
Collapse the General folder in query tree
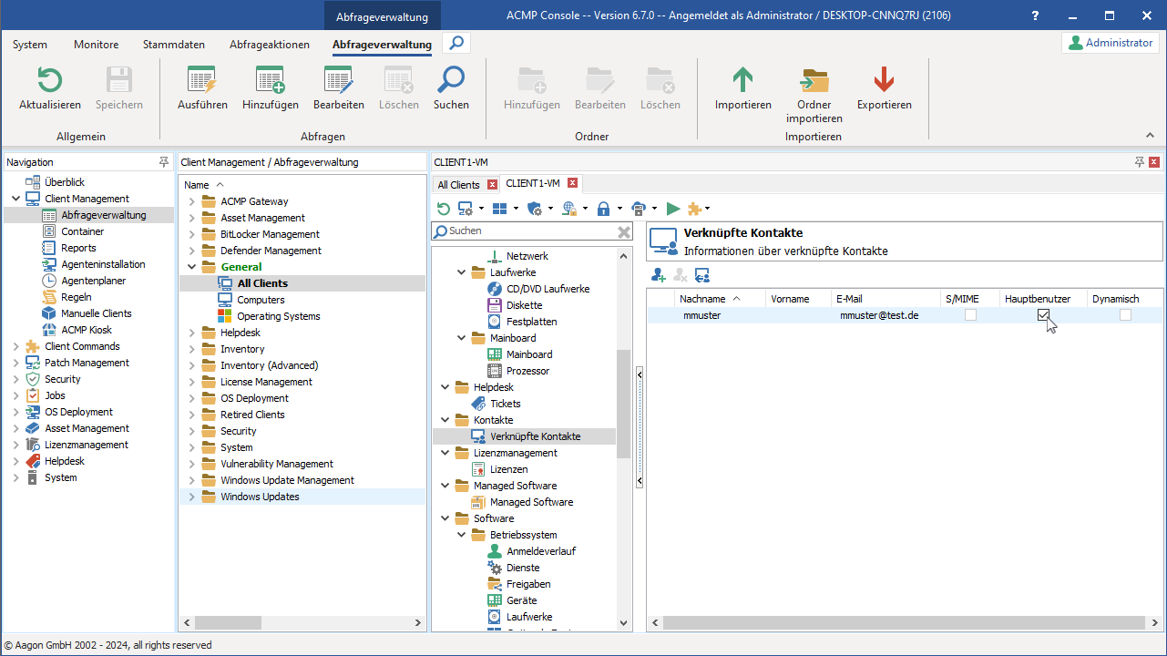click(192, 267)
